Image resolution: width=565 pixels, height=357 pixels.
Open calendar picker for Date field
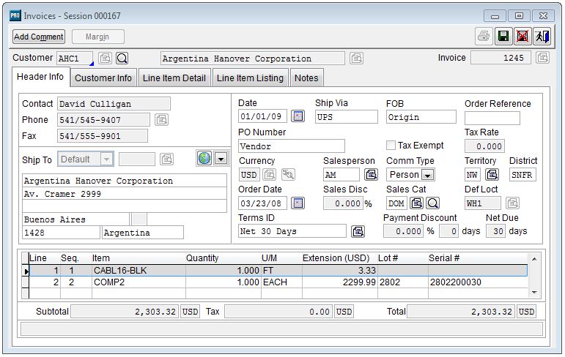pyautogui.click(x=298, y=116)
